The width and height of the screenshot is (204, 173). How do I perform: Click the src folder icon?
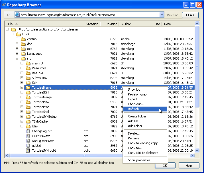pos(23,58)
